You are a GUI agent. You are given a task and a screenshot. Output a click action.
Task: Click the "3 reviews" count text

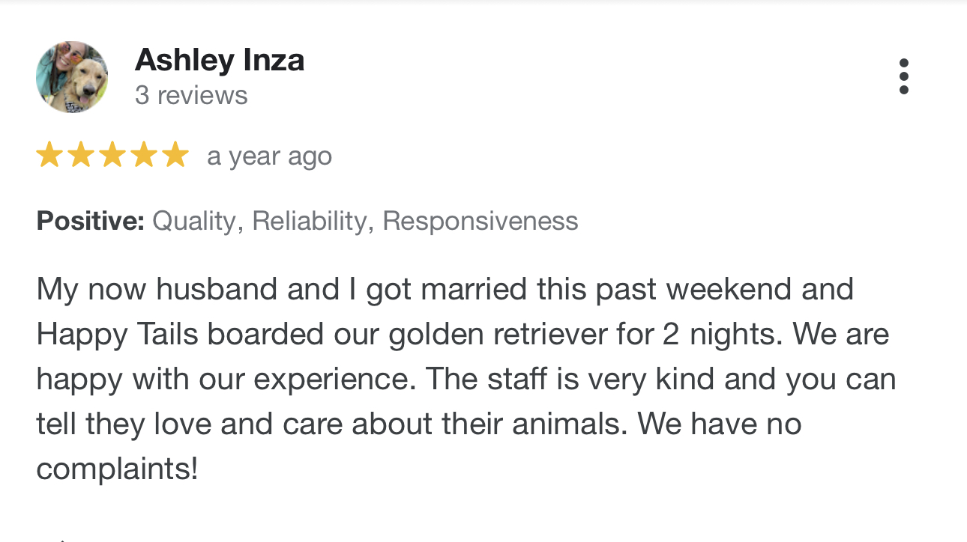coord(191,96)
